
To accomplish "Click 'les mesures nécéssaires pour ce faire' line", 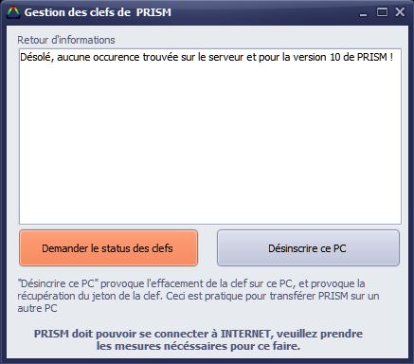I will point(198,346).
